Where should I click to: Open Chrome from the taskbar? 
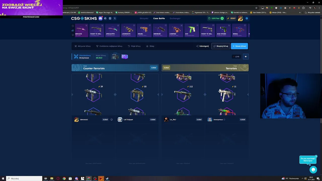click(64, 178)
